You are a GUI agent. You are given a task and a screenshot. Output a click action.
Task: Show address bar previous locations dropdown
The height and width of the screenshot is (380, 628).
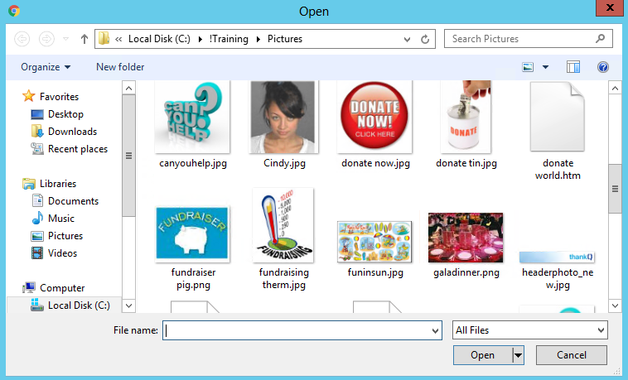(x=407, y=39)
